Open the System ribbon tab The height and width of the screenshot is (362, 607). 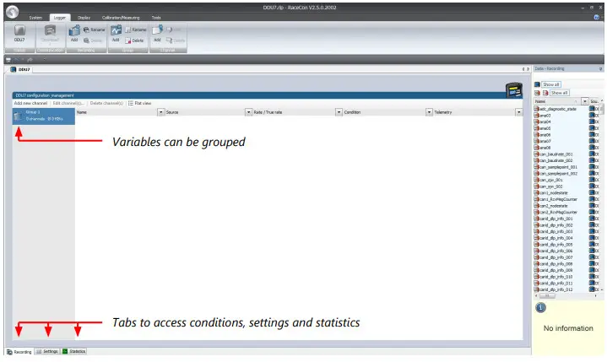coord(35,18)
